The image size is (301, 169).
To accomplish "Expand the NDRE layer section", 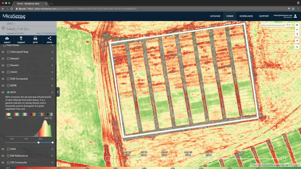I will [52, 86].
